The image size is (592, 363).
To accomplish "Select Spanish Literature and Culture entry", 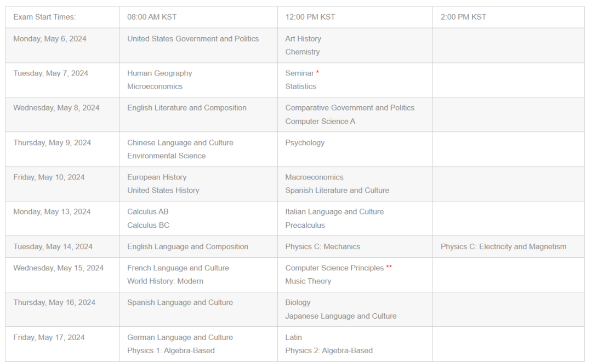I will 337,191.
